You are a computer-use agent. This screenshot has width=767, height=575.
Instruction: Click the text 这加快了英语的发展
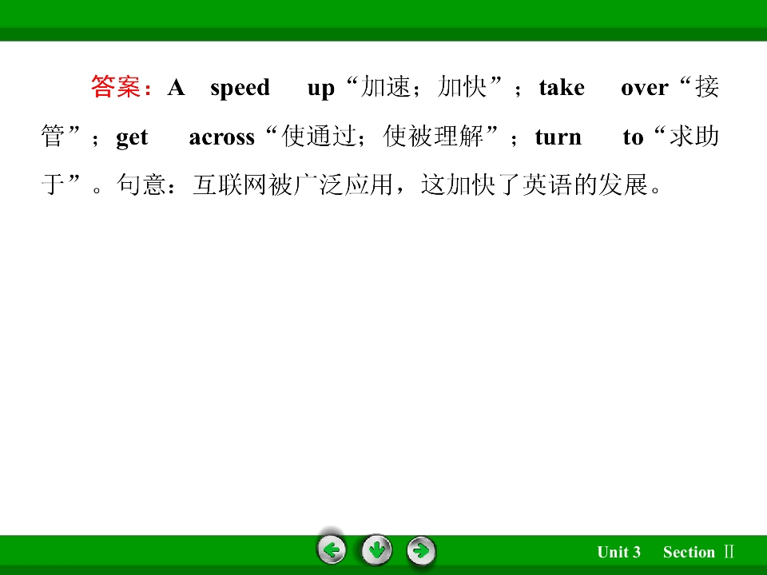pos(535,184)
